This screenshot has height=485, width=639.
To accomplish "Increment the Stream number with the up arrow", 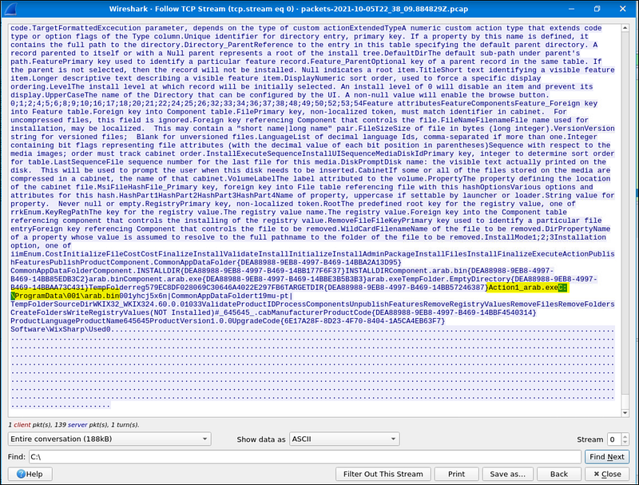I will click(x=625, y=435).
